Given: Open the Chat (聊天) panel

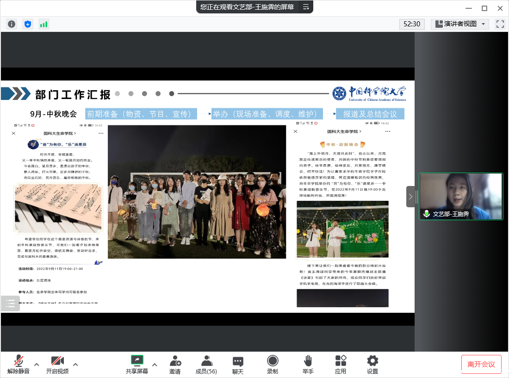Looking at the screenshot, I should pos(238,364).
